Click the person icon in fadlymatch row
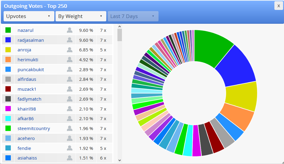284x164 pixels. (70, 99)
